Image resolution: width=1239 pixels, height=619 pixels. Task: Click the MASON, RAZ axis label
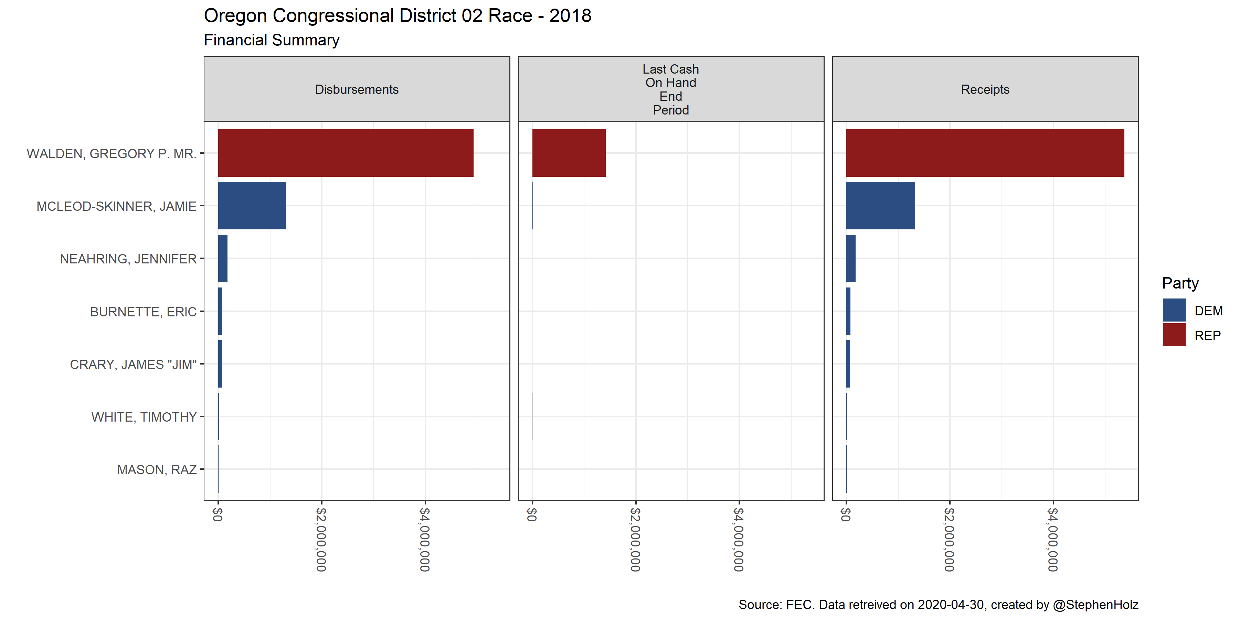[157, 469]
